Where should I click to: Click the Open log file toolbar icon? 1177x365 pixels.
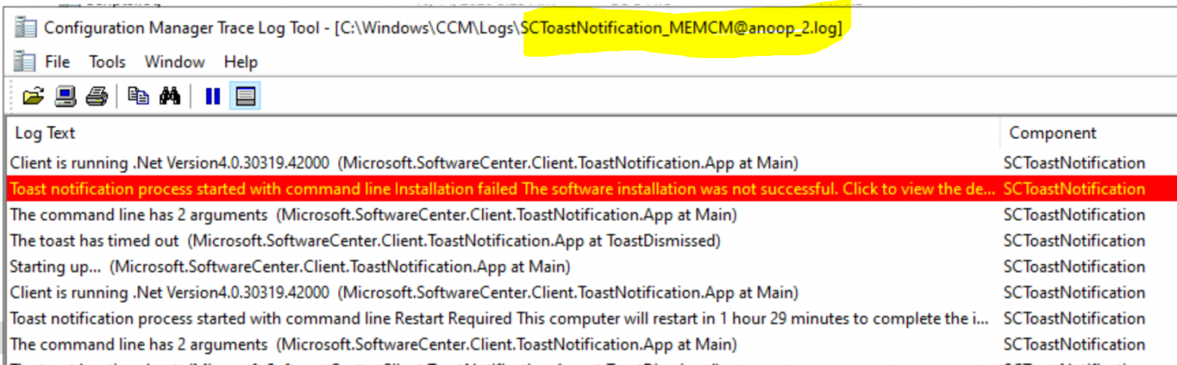pos(33,96)
